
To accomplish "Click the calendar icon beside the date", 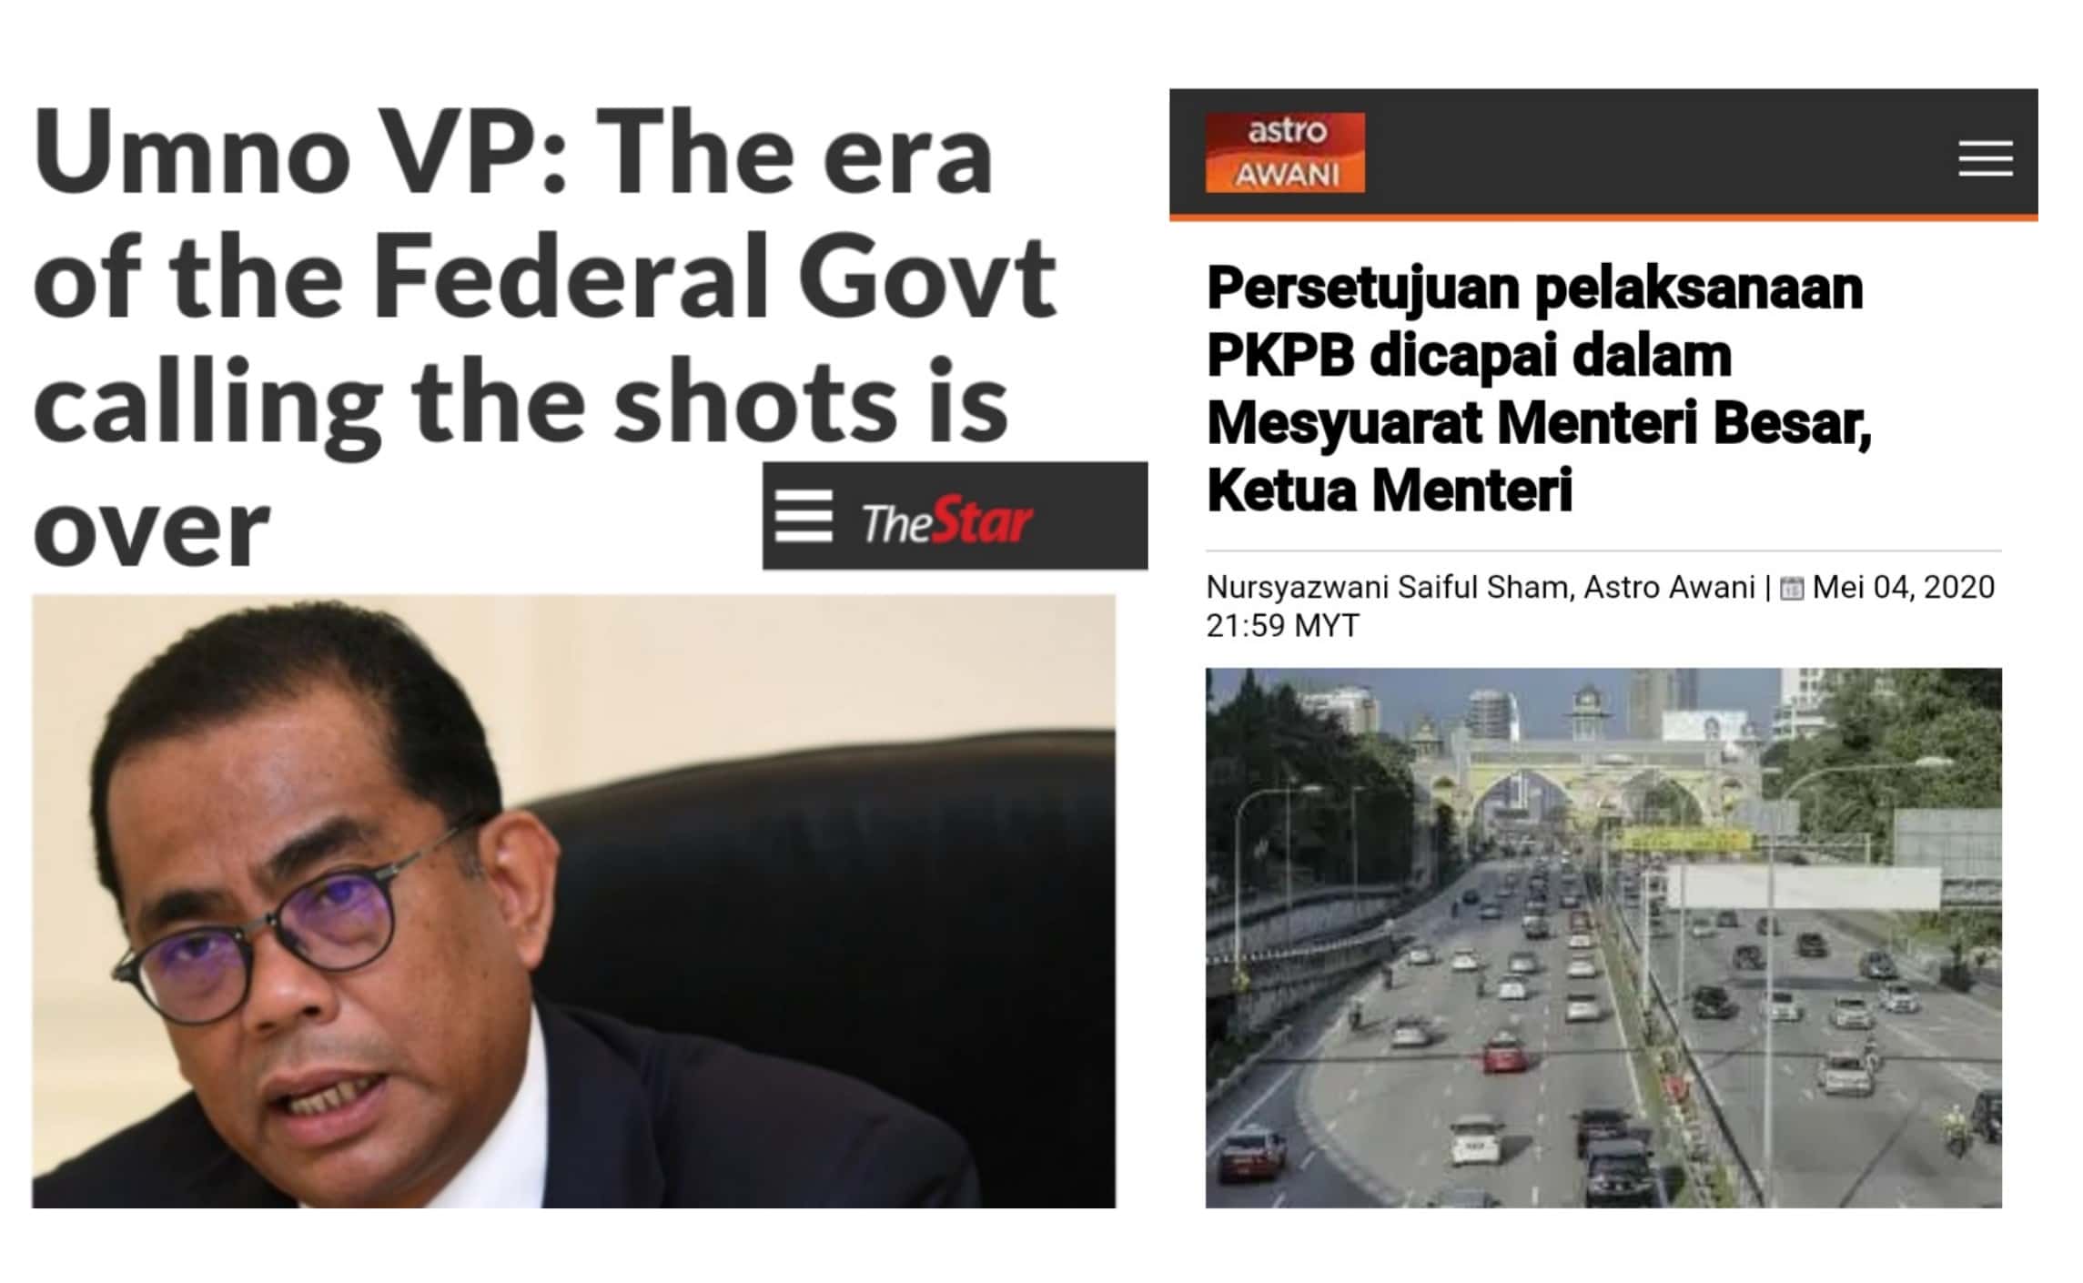I will [1791, 589].
